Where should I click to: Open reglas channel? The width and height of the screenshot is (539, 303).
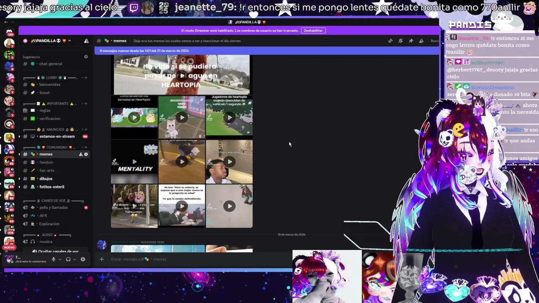tap(56, 110)
